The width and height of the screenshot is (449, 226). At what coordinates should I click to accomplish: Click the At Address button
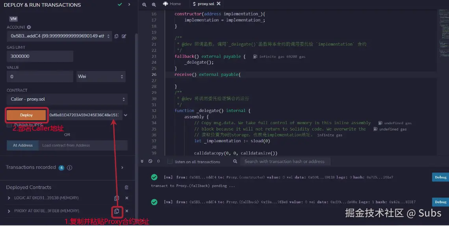coord(22,145)
